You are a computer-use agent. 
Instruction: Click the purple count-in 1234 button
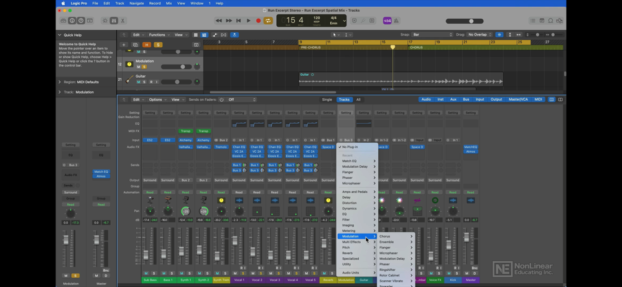[x=387, y=20]
